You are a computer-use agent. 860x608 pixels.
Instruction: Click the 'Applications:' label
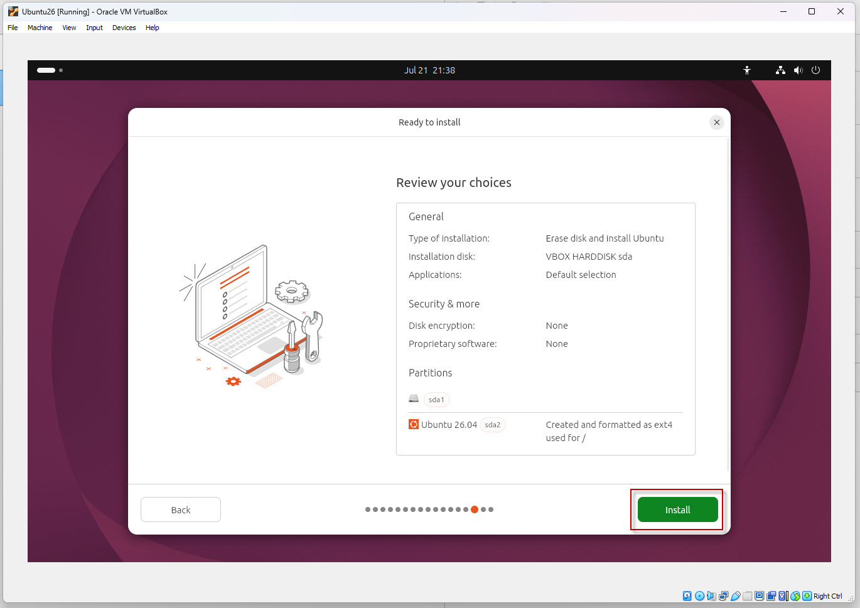pyautogui.click(x=435, y=275)
